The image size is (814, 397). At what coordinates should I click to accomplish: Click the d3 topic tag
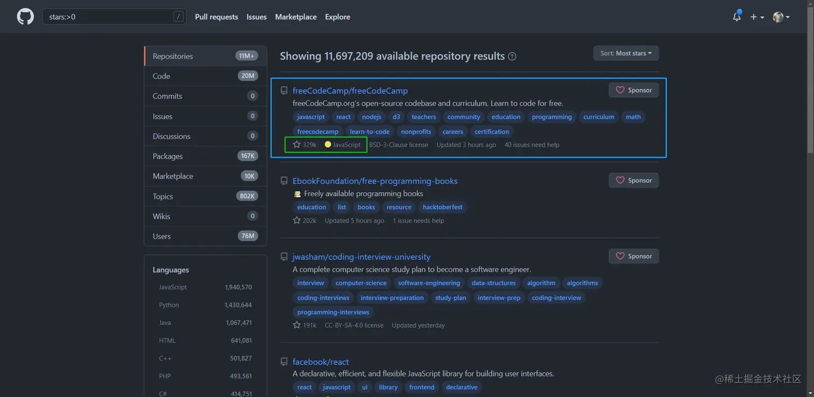pyautogui.click(x=396, y=117)
